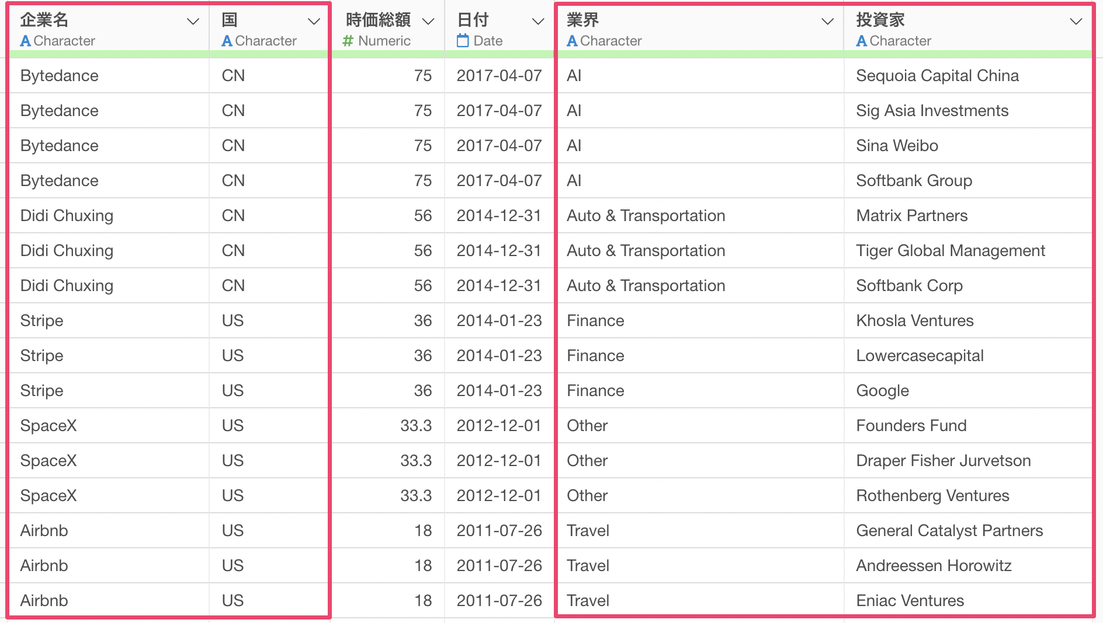Click CN in the Sina Weibo row

click(233, 146)
